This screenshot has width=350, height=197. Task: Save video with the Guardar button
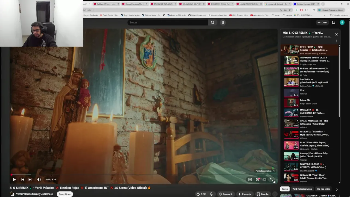[262, 194]
